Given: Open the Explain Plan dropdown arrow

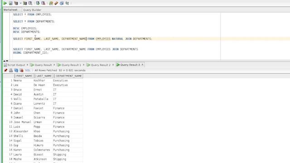Looking at the screenshot, I should (x=20, y=3).
